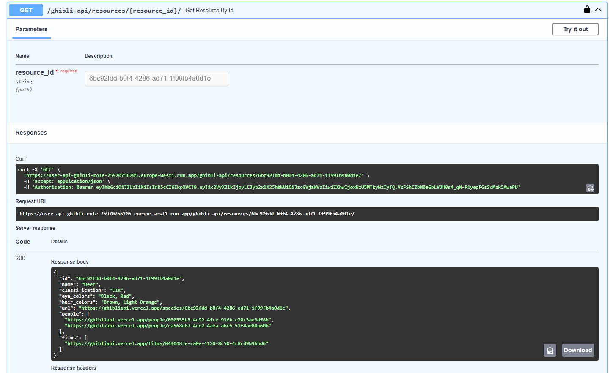Click the "id" line in response body
This screenshot has height=373, width=616.
click(122, 278)
